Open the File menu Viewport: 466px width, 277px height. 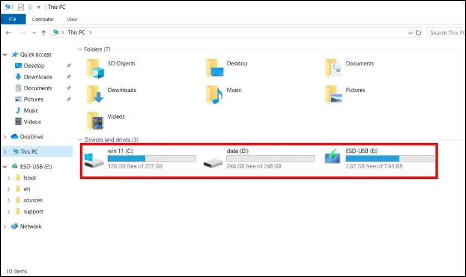coord(12,19)
